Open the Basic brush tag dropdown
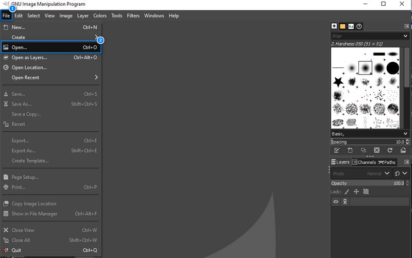This screenshot has width=412, height=258. 405,134
